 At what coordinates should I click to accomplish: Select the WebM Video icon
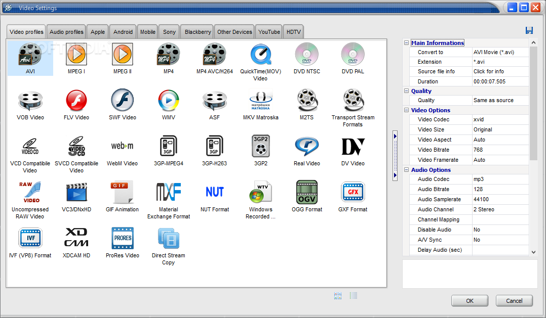(123, 146)
